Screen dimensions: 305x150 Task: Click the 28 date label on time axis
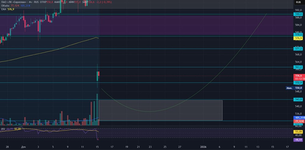[x=7, y=147]
